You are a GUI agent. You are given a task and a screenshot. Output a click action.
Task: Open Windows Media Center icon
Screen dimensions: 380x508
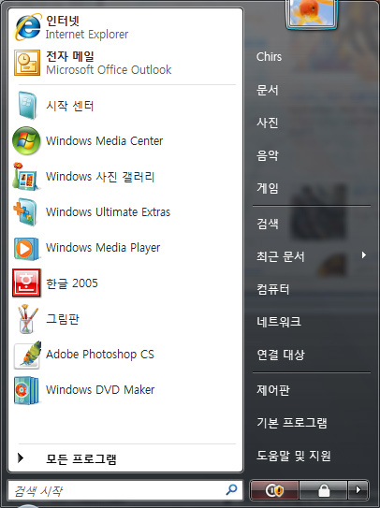pyautogui.click(x=26, y=140)
